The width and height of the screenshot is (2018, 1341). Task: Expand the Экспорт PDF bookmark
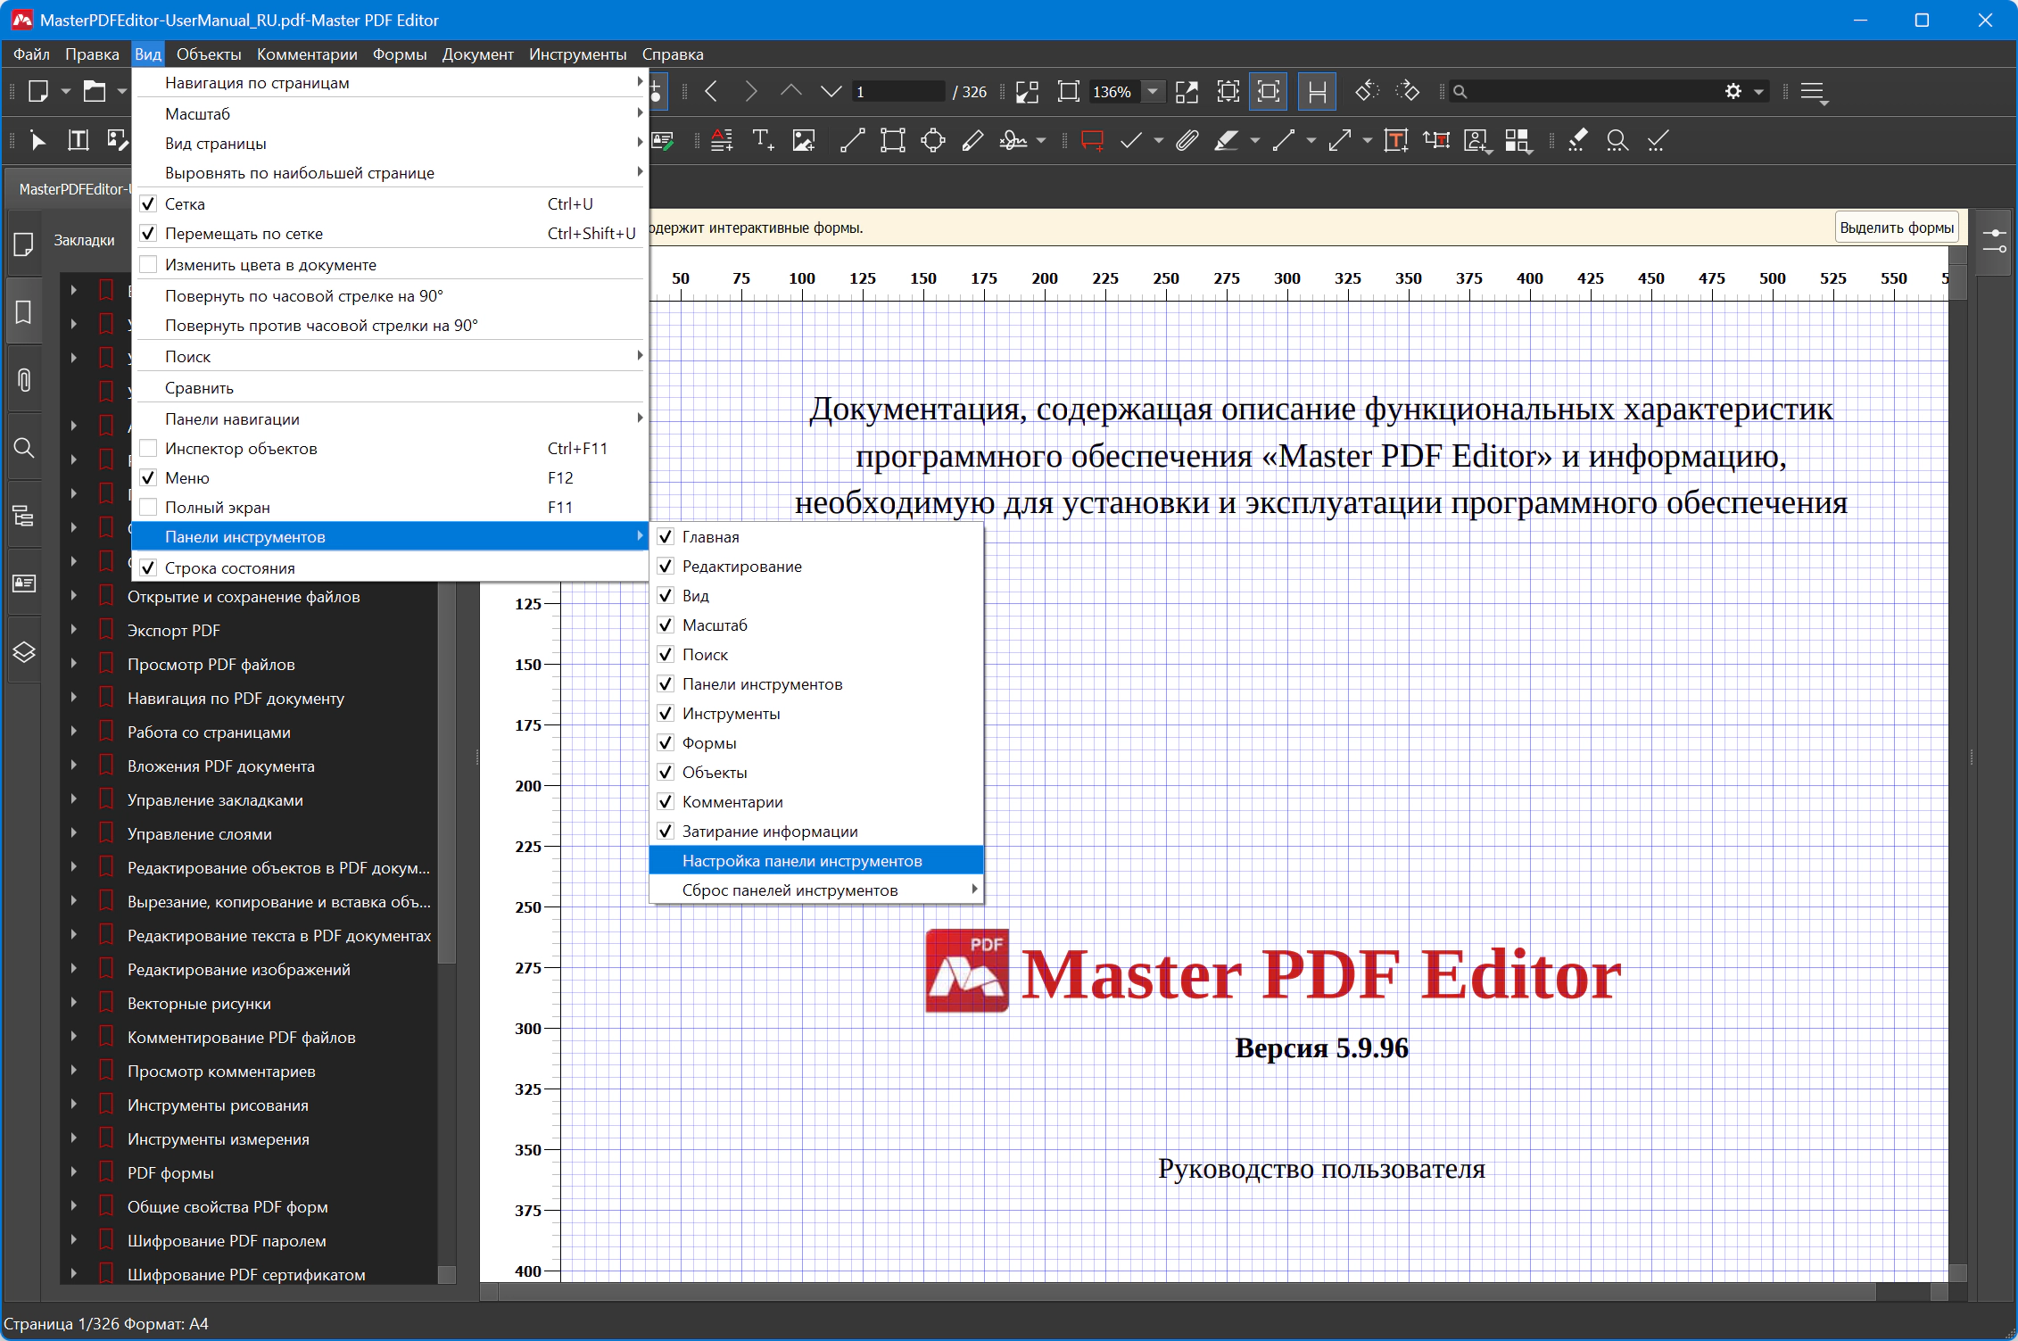(x=74, y=630)
